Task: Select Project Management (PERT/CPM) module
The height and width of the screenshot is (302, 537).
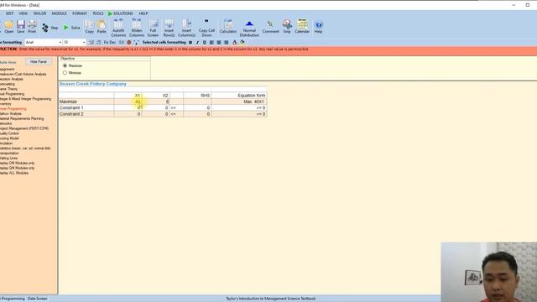Action: [x=24, y=128]
